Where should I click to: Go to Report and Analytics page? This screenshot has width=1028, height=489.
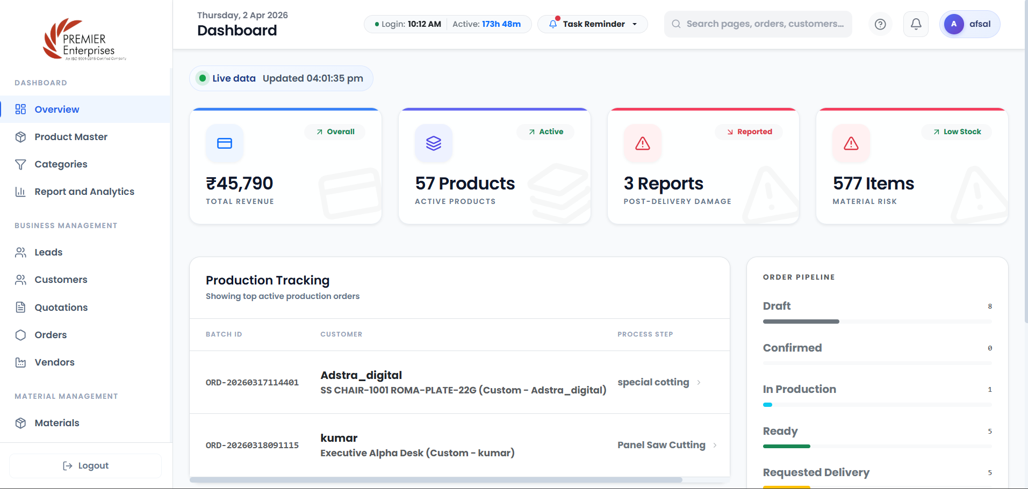(x=84, y=192)
